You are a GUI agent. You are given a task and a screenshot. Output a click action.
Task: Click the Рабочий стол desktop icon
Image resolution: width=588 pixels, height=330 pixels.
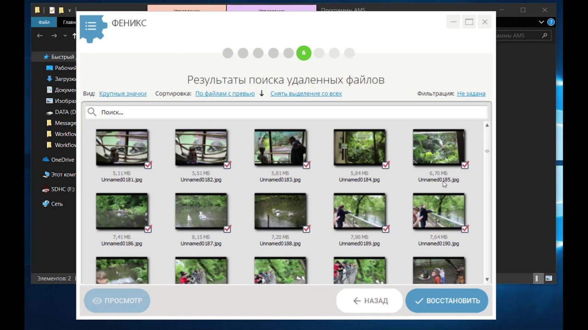tap(50, 68)
